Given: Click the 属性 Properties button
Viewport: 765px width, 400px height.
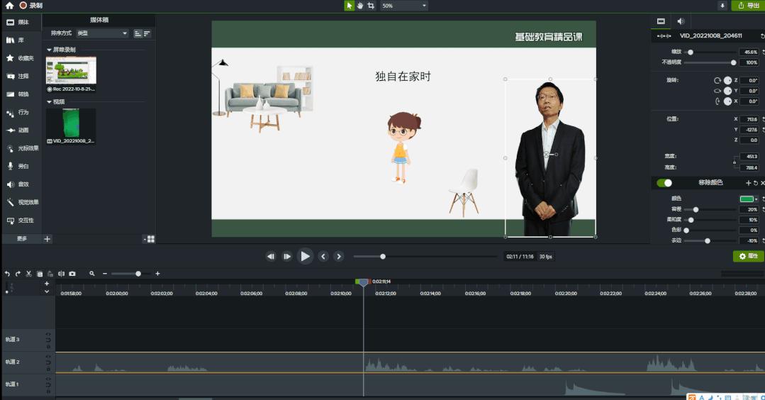Looking at the screenshot, I should click(x=748, y=256).
